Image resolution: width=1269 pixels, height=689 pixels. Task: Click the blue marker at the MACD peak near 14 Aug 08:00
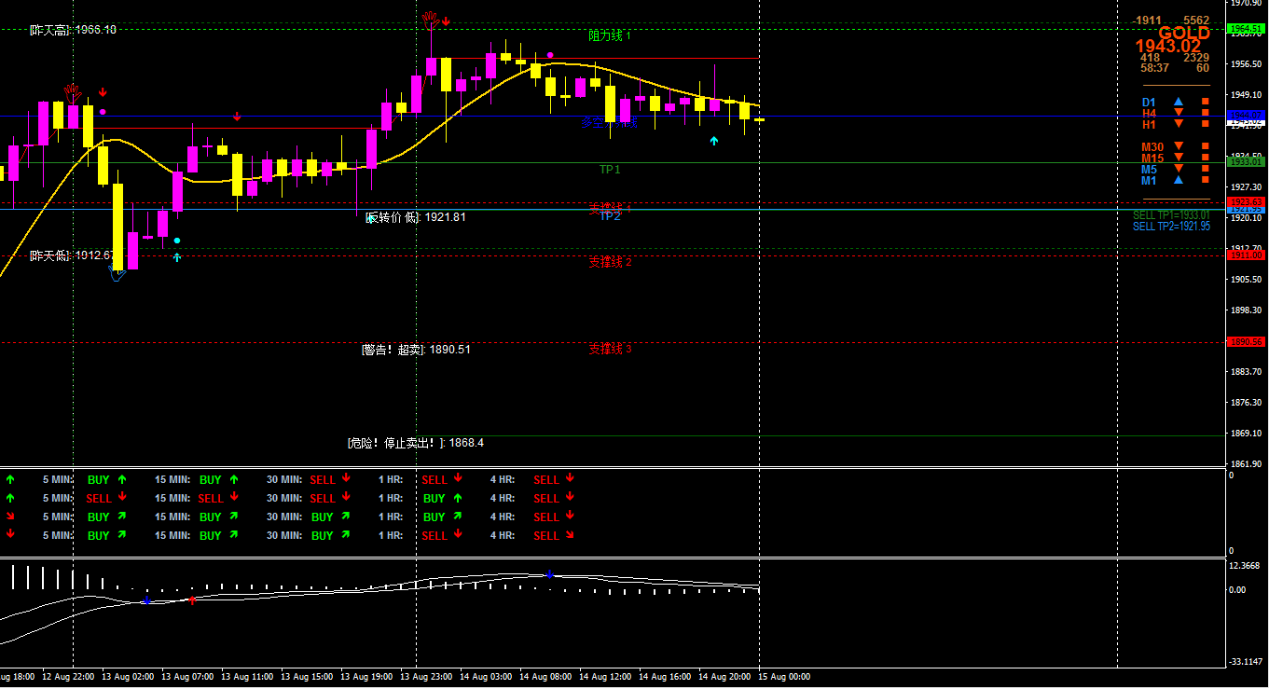550,574
